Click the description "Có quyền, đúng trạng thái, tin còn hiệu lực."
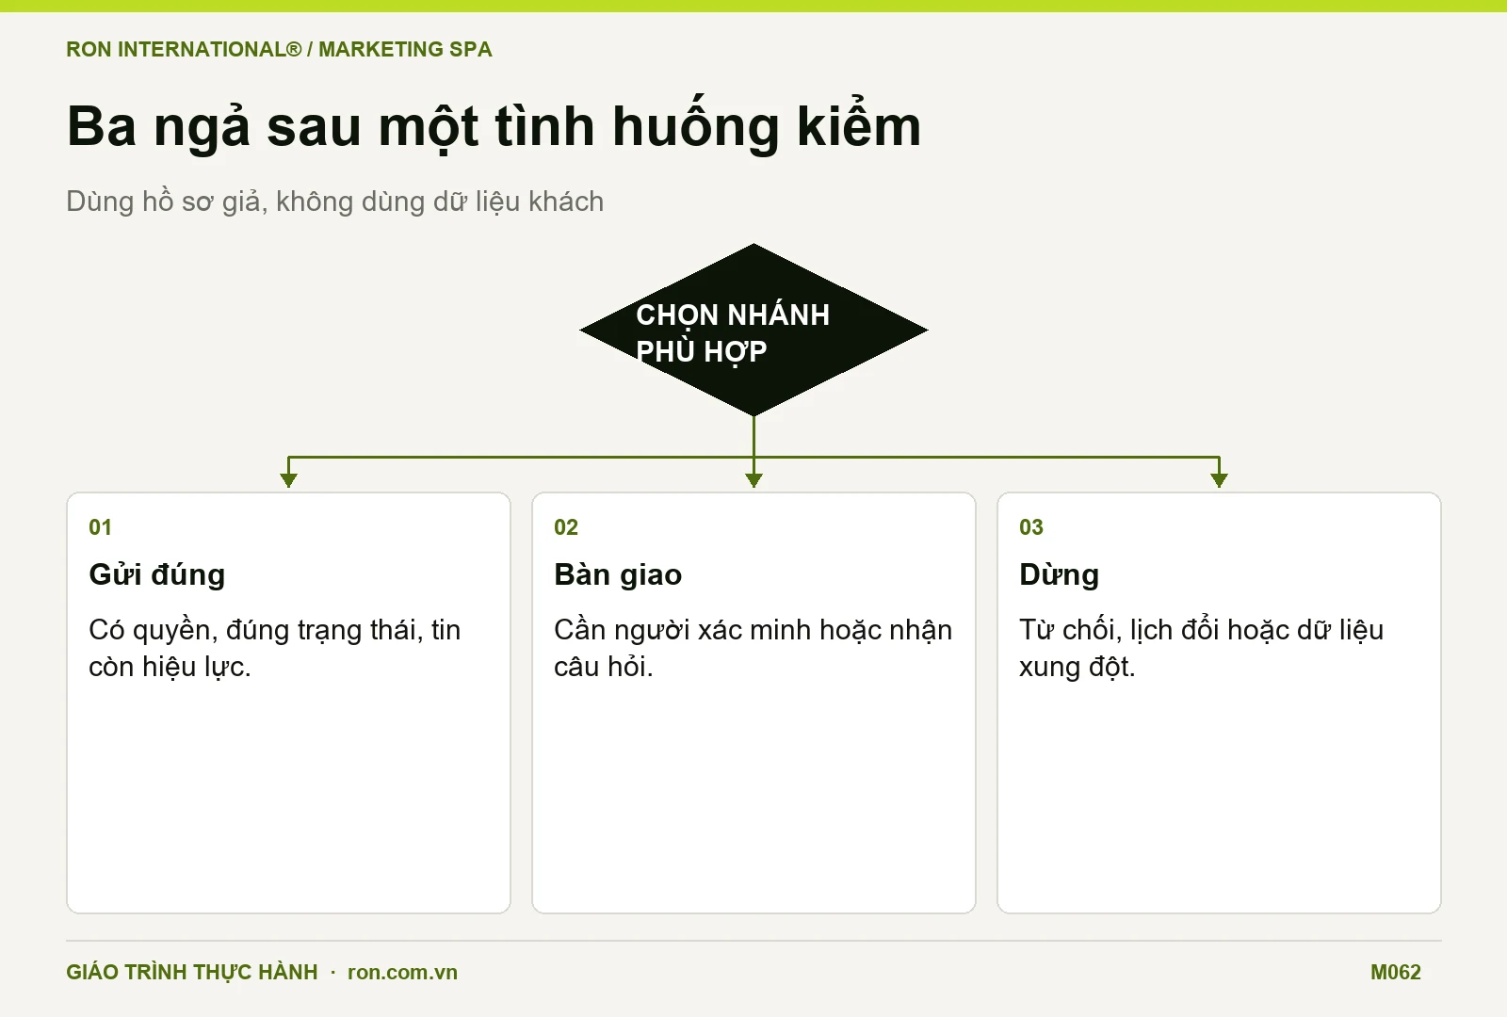 (275, 648)
